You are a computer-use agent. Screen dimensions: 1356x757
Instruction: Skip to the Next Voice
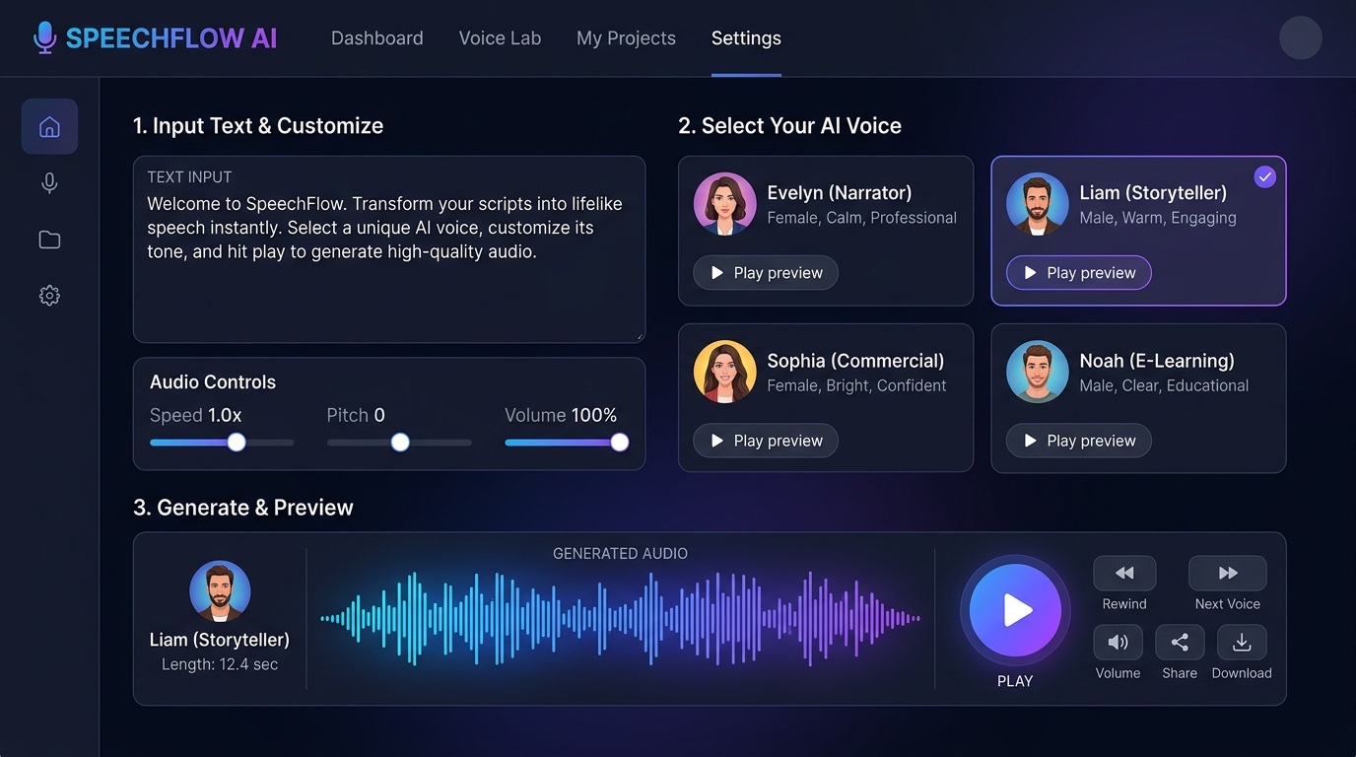point(1227,573)
